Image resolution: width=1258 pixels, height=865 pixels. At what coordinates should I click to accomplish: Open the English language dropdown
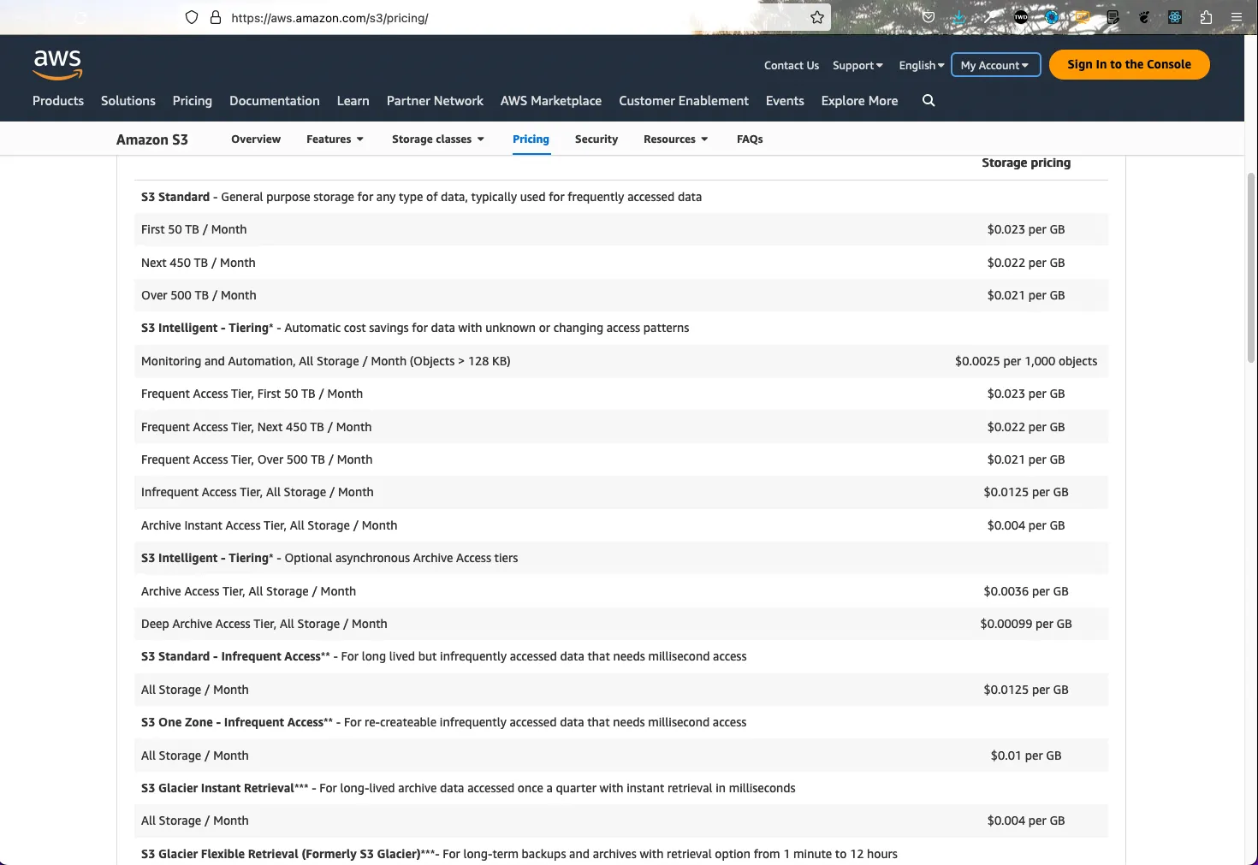point(922,65)
